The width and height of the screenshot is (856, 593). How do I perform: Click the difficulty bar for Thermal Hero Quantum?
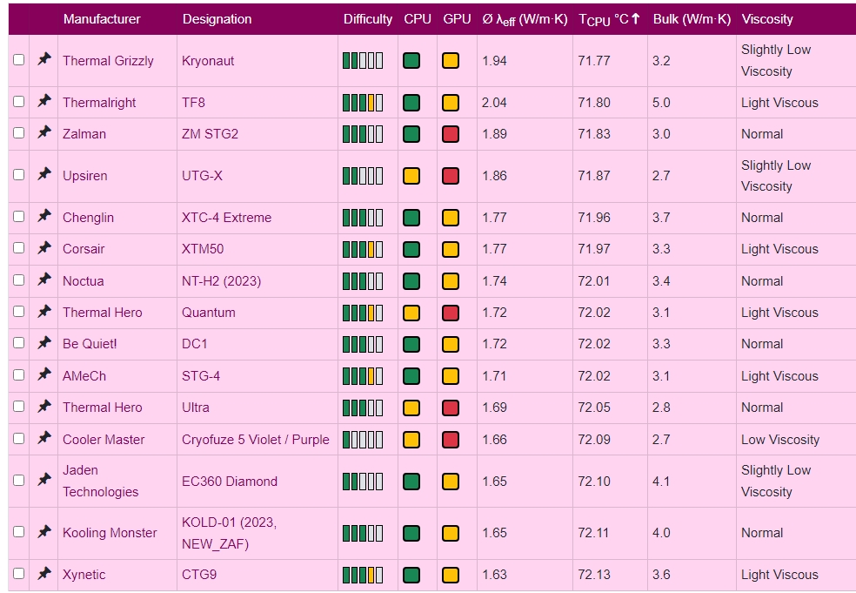tap(363, 313)
